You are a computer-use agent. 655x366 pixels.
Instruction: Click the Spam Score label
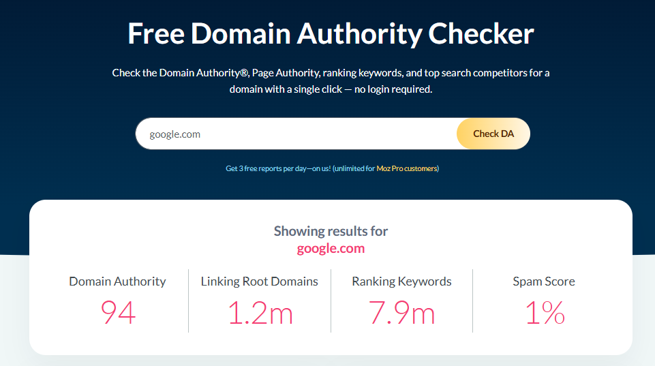544,281
